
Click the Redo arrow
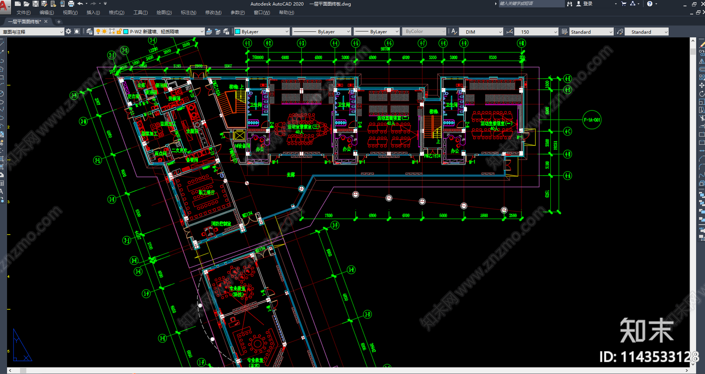(x=93, y=4)
